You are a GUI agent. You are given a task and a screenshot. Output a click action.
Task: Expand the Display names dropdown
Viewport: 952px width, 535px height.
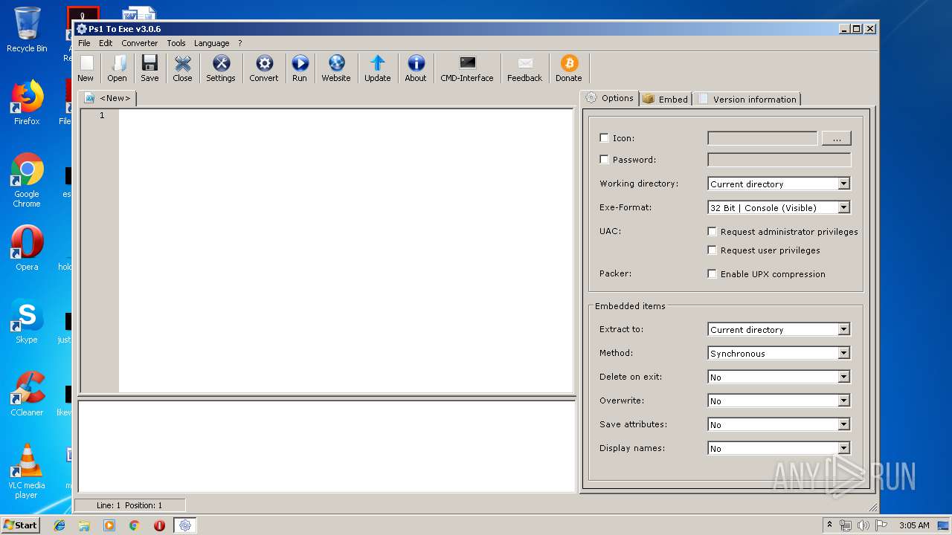(843, 448)
